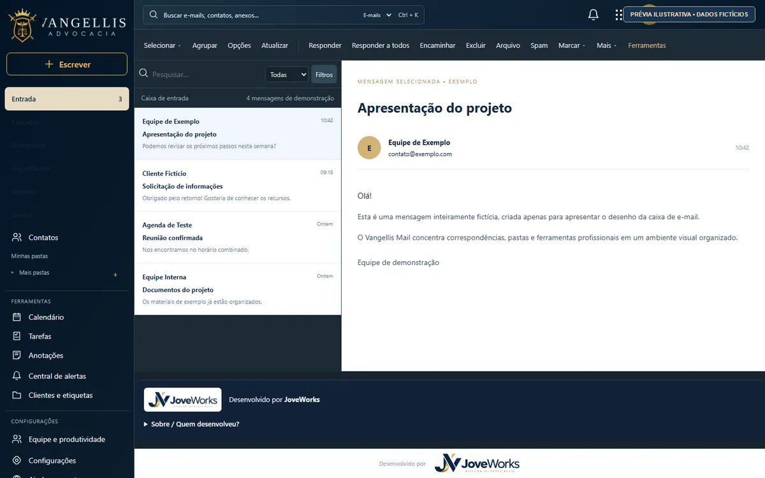Open the apps grid icon
This screenshot has width=765, height=478.
coord(618,15)
